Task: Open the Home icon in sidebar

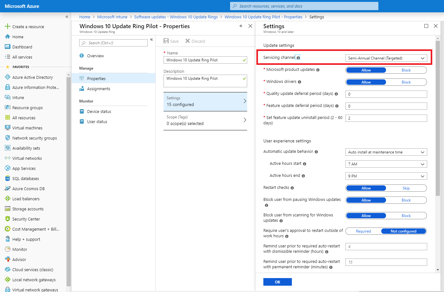Action: click(x=8, y=37)
